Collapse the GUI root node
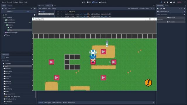The height and width of the screenshot is (105, 187). pos(2,15)
